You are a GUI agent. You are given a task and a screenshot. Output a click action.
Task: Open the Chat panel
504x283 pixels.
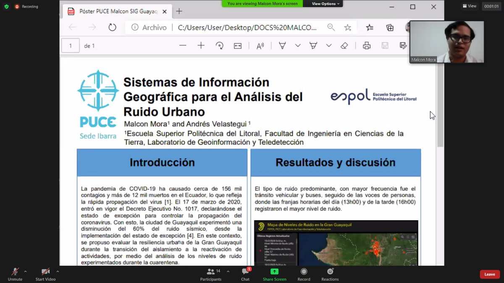[245, 274]
